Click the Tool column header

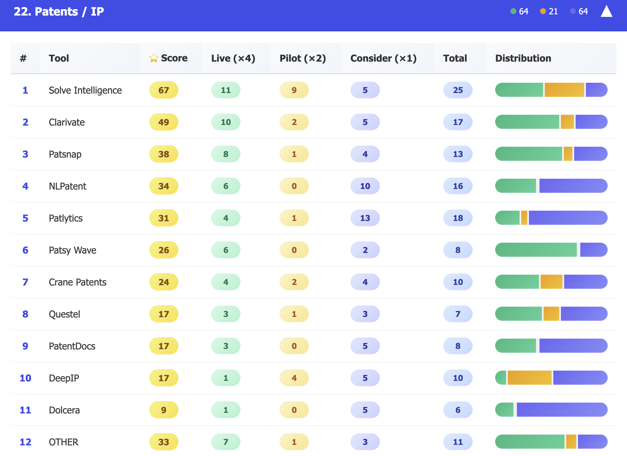tap(59, 58)
